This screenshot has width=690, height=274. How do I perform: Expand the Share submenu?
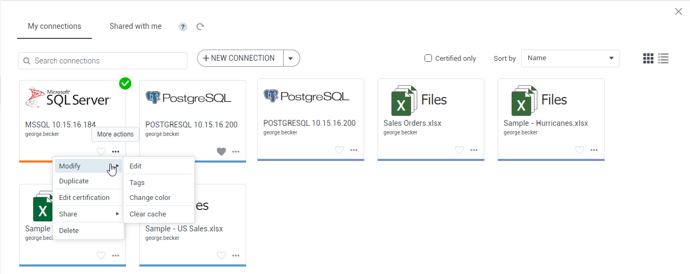point(89,214)
